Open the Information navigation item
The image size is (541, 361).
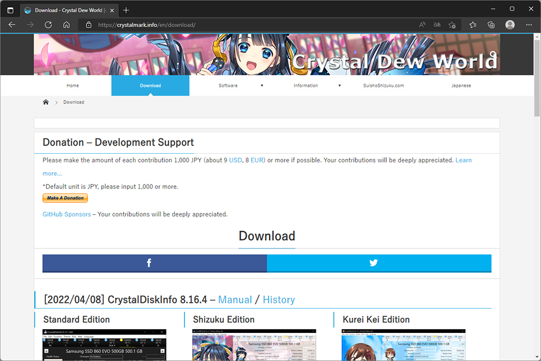tap(306, 86)
